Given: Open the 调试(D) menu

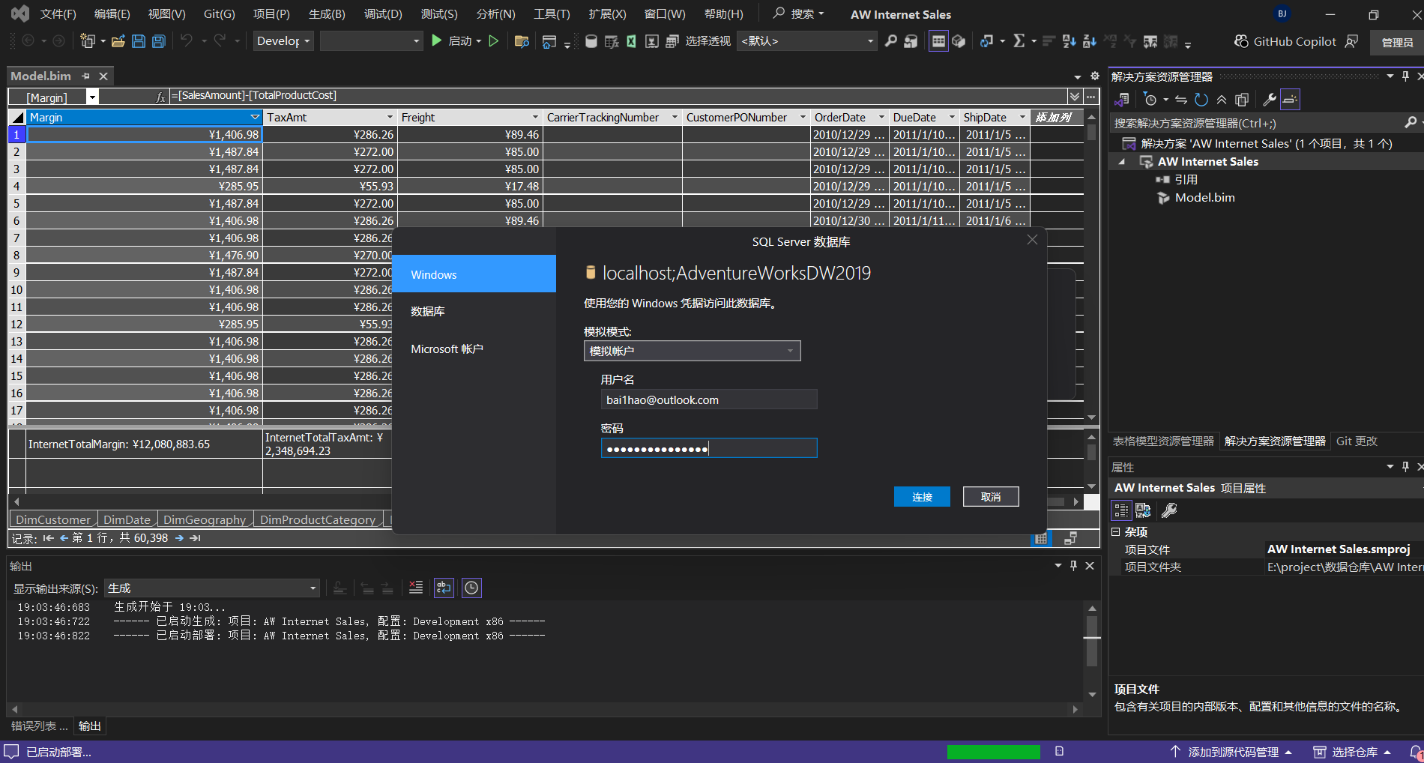Looking at the screenshot, I should coord(383,14).
